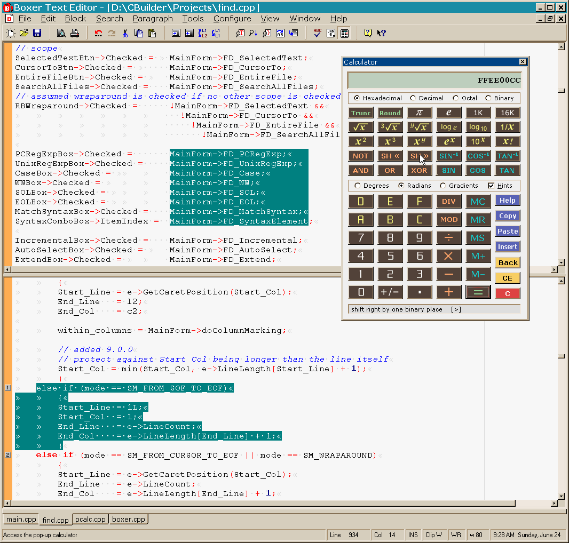The height and width of the screenshot is (543, 569).
Task: Click the spell check ABC icon
Action: (x=318, y=33)
